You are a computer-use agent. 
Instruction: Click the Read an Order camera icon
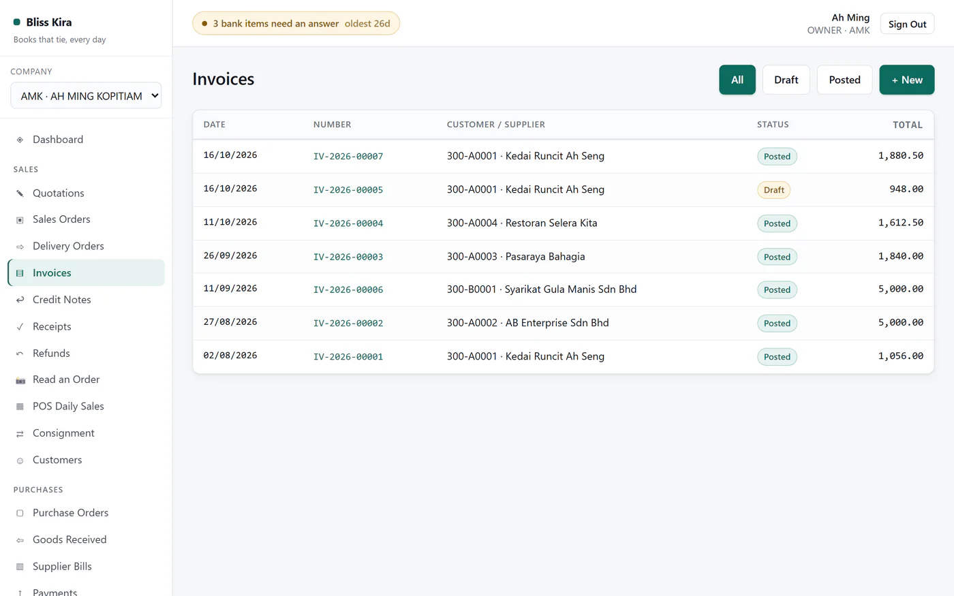20,380
